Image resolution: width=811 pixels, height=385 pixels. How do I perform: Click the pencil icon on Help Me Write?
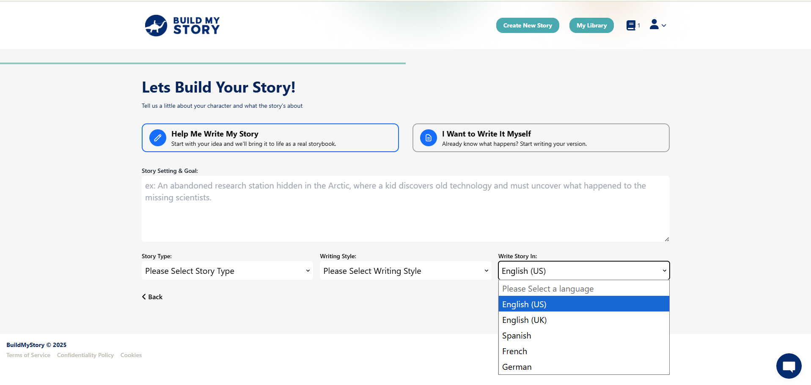158,138
